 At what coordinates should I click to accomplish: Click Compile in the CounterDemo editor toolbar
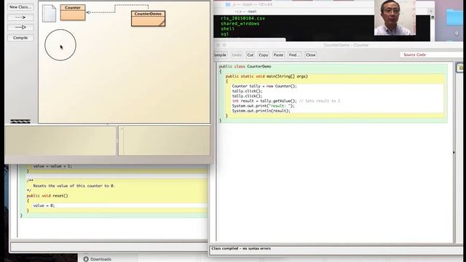(x=220, y=55)
